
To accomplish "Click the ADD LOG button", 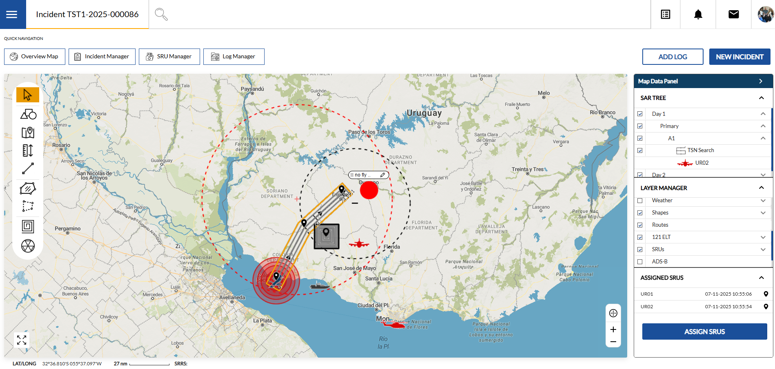I will click(x=673, y=57).
